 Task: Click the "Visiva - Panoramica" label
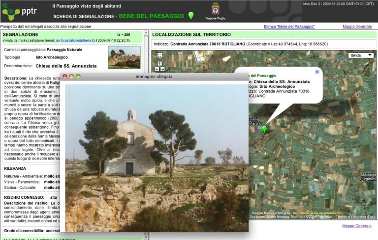[x=22, y=182]
